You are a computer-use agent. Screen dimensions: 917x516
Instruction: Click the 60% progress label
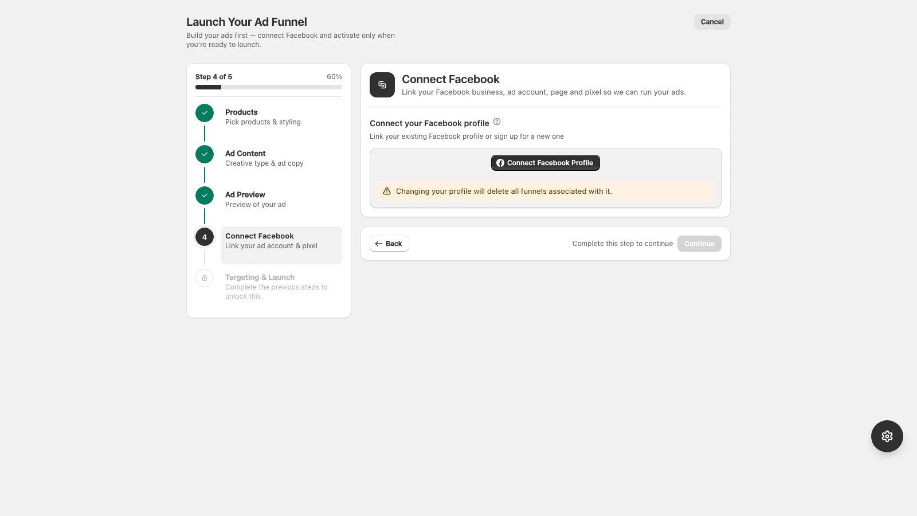click(334, 77)
